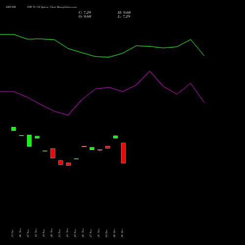Click the green candle for 31 Oct
245x245 pixels.
pyautogui.click(x=14, y=129)
